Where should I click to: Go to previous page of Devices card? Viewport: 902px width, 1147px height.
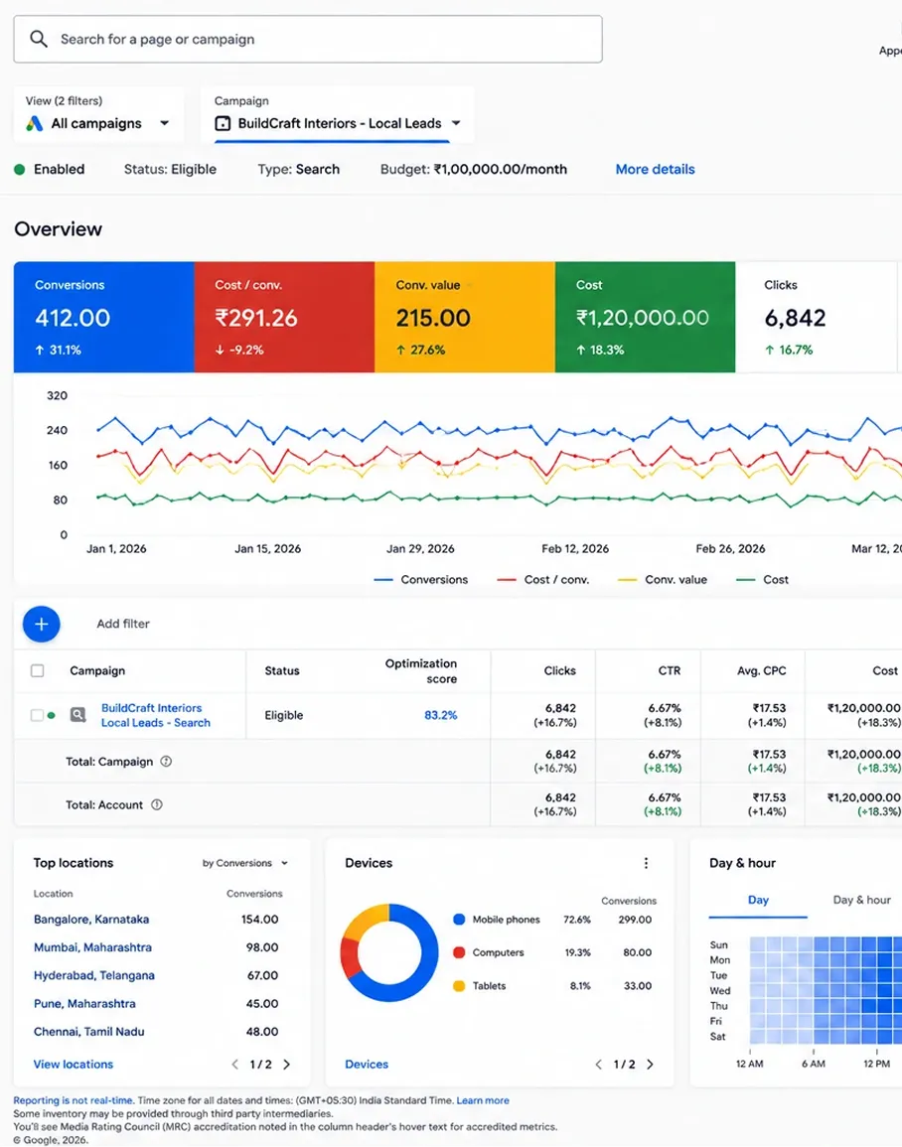598,1065
